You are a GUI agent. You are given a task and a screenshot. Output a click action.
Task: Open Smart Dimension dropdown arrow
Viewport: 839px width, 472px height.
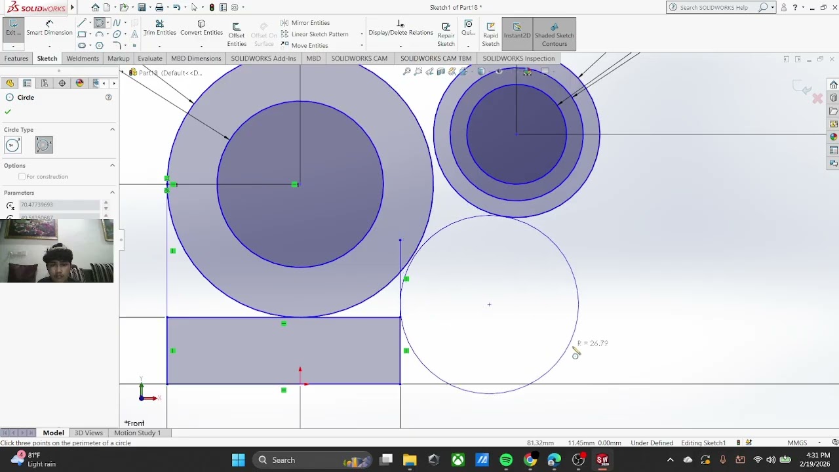[49, 46]
